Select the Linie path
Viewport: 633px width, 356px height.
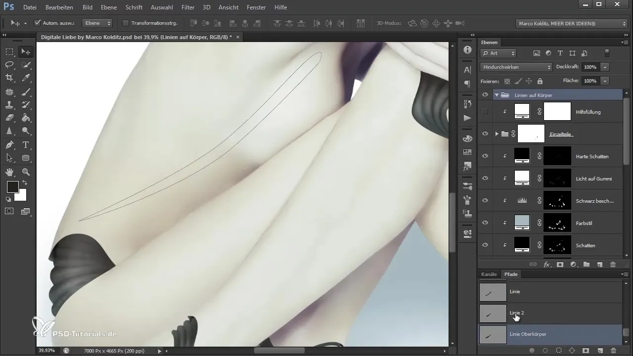pyautogui.click(x=550, y=292)
